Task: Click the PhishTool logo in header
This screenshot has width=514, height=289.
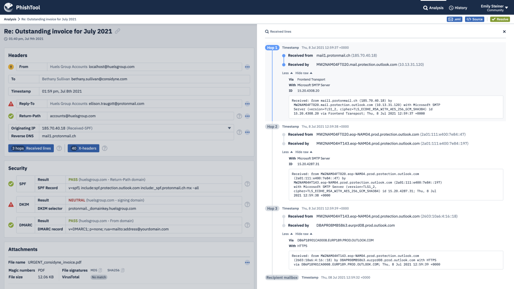Action: tap(22, 7)
